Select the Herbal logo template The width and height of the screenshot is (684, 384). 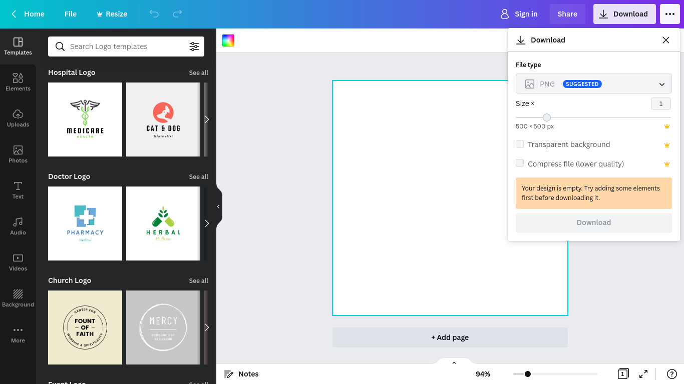click(x=163, y=223)
